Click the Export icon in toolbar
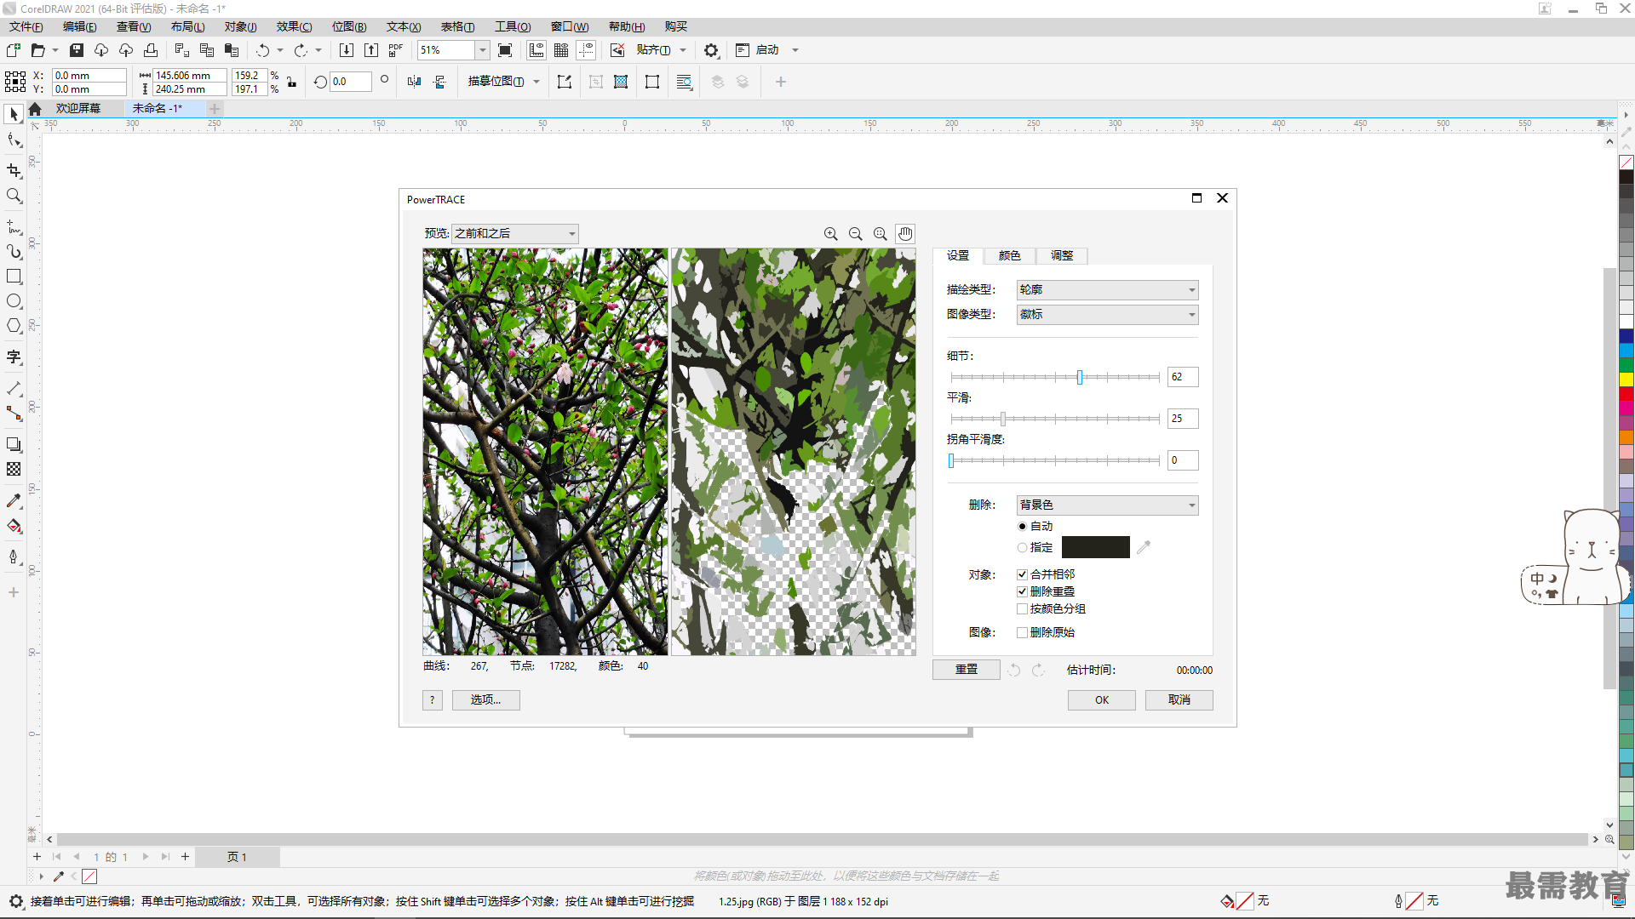This screenshot has width=1635, height=919. (x=371, y=50)
